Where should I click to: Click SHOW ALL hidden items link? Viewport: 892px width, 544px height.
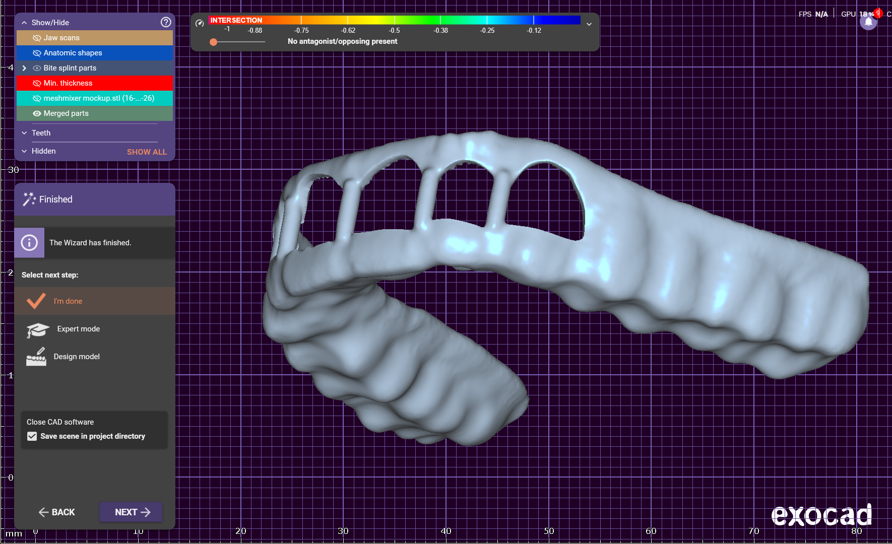tap(147, 152)
